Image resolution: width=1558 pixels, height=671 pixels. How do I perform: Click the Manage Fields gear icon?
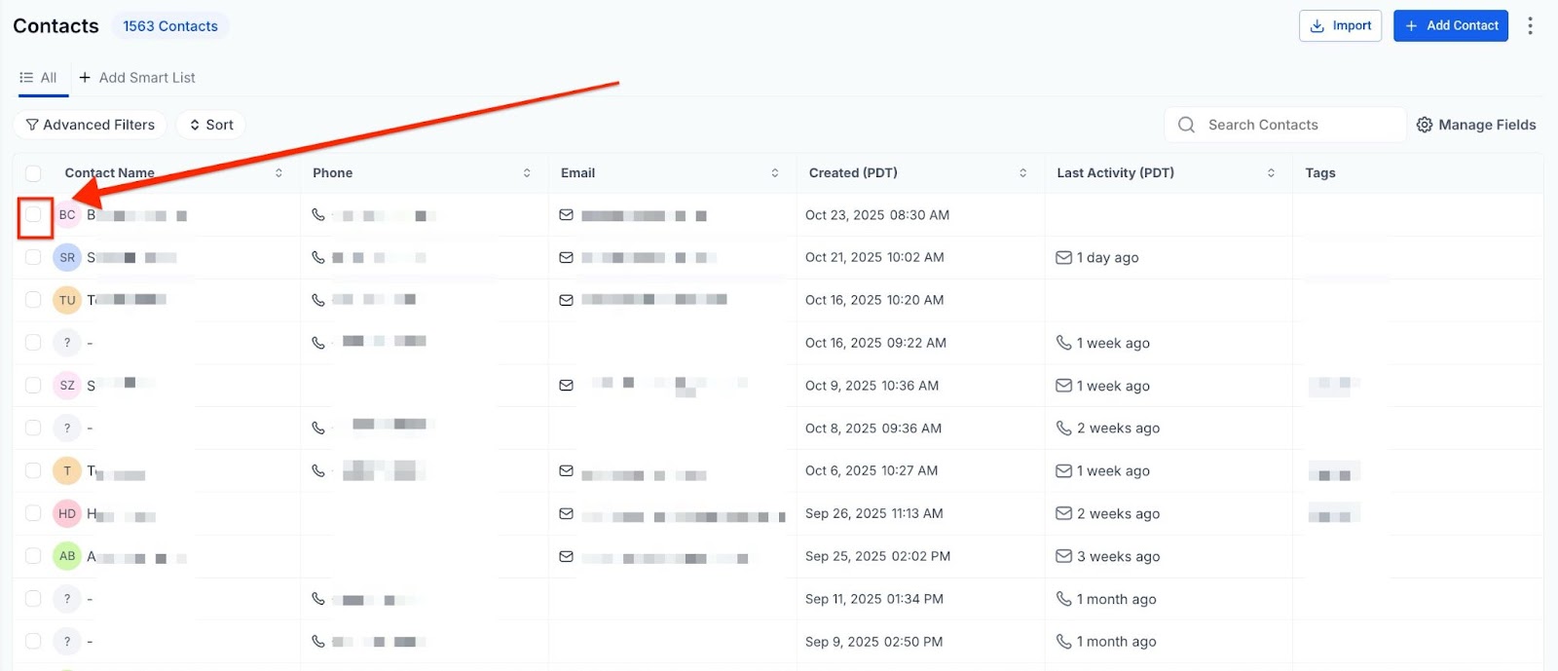(1425, 125)
